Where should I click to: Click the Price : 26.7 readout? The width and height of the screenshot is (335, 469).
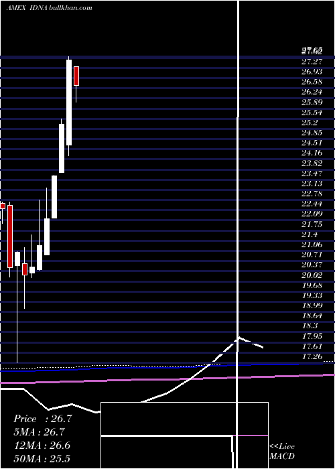43,419
